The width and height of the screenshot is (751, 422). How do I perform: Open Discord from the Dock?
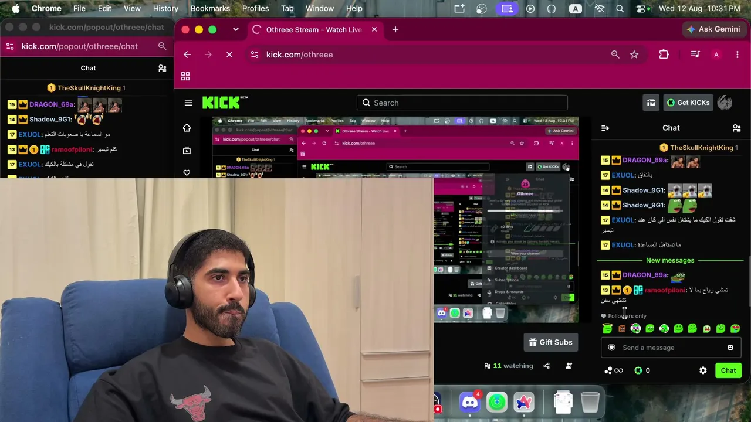469,402
